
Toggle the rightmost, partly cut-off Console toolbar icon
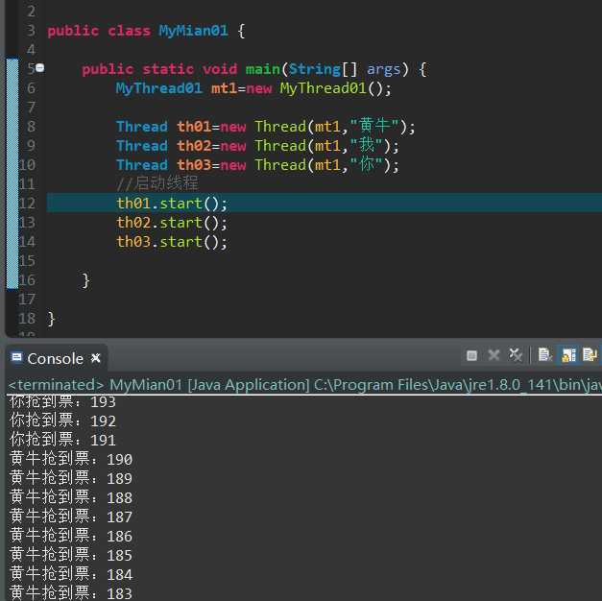(590, 355)
